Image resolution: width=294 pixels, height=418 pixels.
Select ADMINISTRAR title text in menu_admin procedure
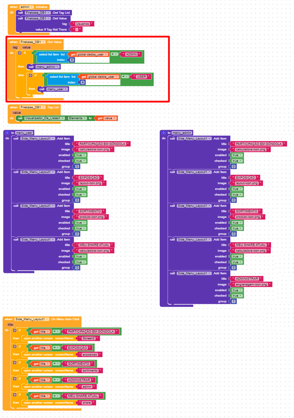coord(247,279)
